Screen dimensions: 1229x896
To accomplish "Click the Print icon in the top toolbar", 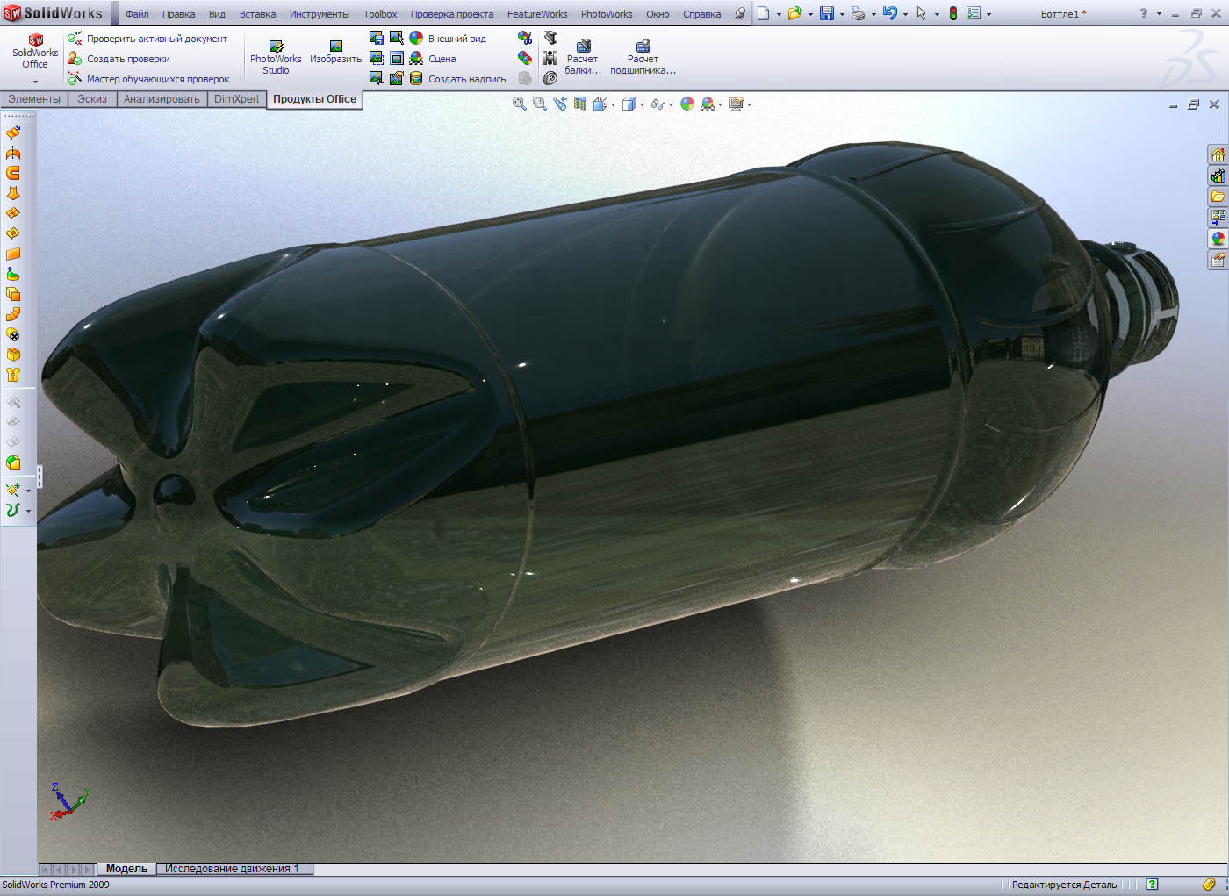I will click(858, 13).
